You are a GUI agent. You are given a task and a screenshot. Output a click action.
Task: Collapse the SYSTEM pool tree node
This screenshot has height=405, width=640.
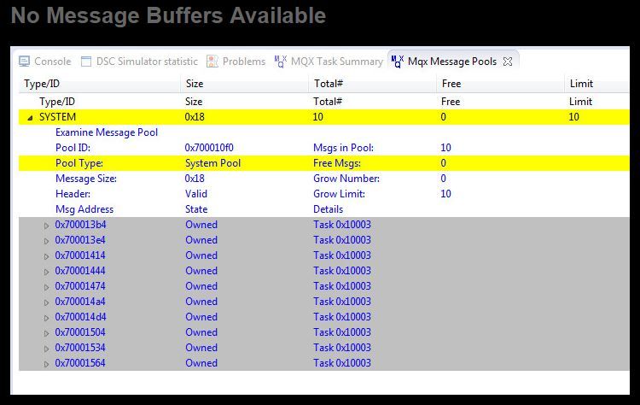coord(31,117)
